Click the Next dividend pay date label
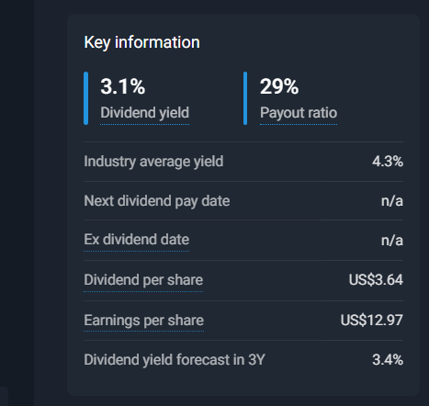This screenshot has width=429, height=406. point(157,201)
